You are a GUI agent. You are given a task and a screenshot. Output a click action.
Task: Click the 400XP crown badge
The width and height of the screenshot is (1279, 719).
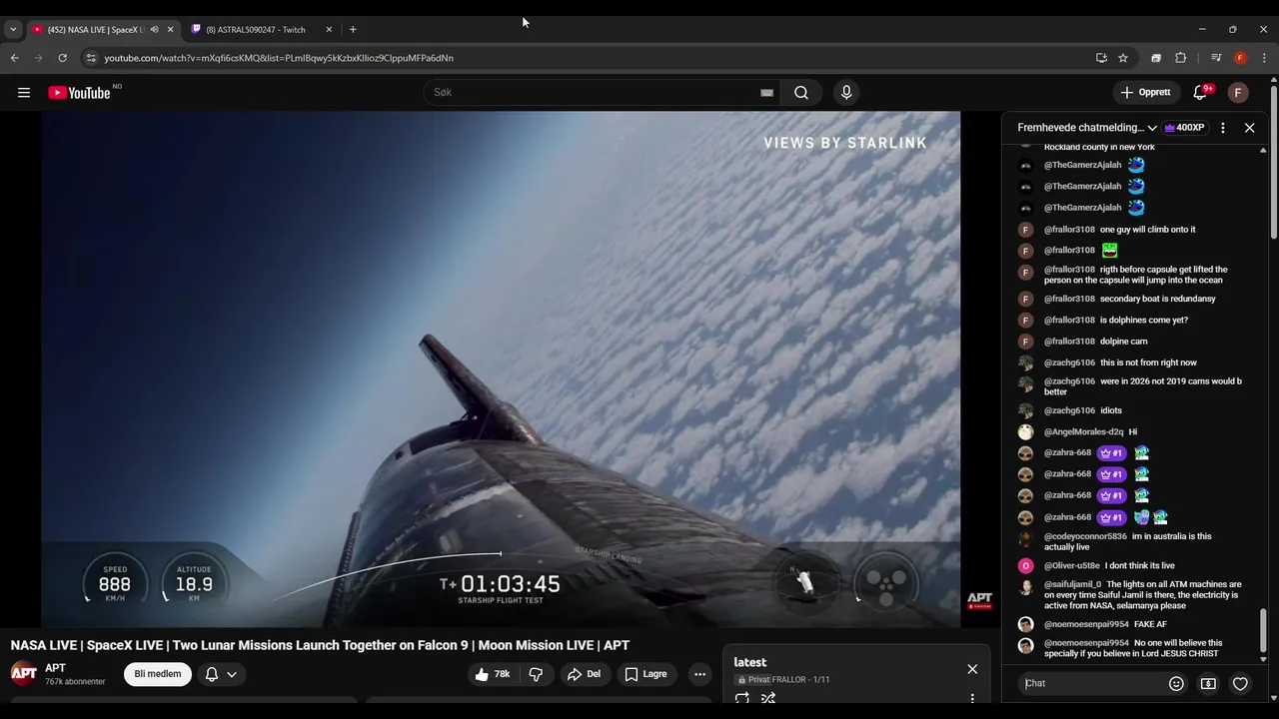[x=1184, y=128]
